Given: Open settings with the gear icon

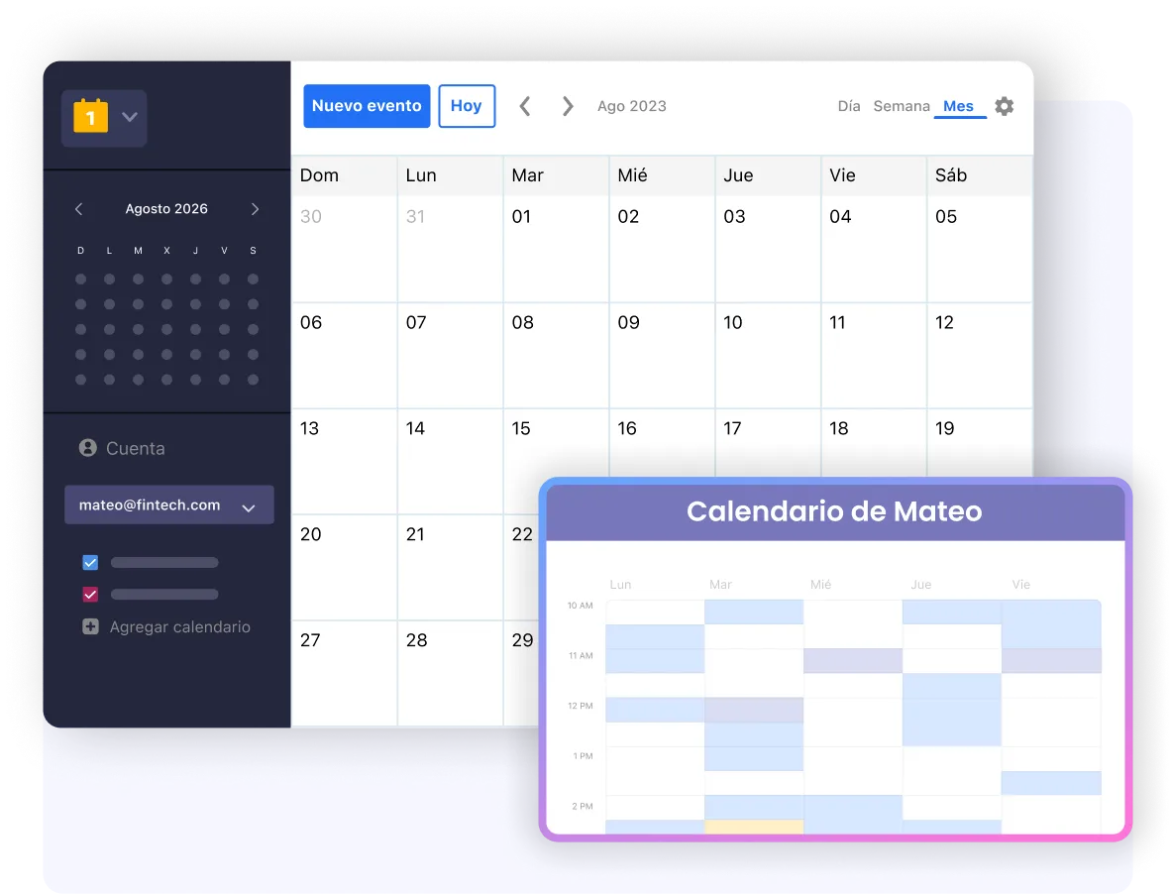Looking at the screenshot, I should 1004,106.
